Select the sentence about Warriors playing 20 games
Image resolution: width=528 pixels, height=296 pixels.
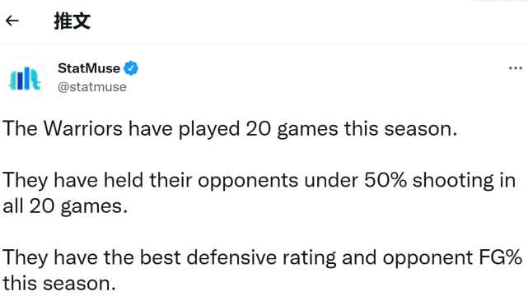point(230,129)
